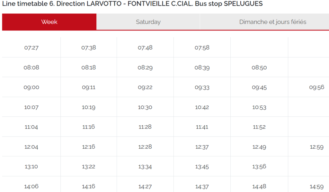329x192 pixels.
Task: Click the 07:27 departure time
Action: pos(31,48)
